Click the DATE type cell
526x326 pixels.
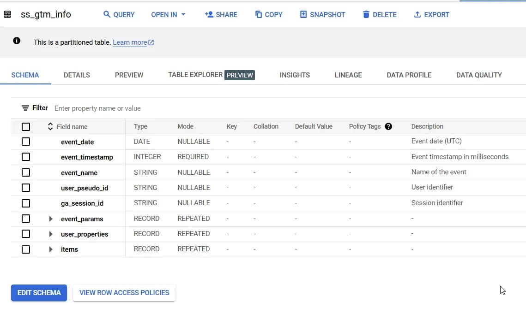142,142
